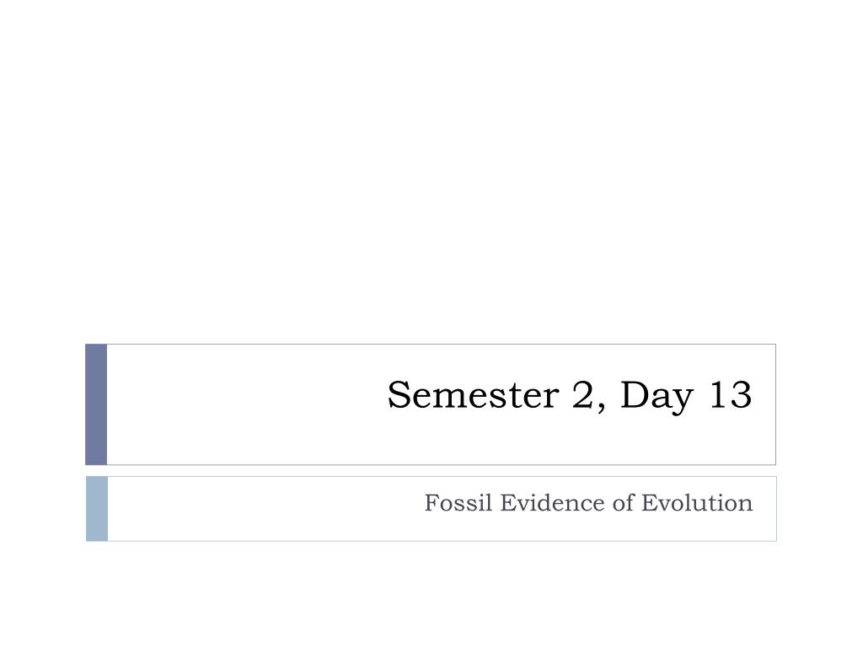Click the right edge of the title box
This screenshot has width=863, height=647.
coord(775,404)
